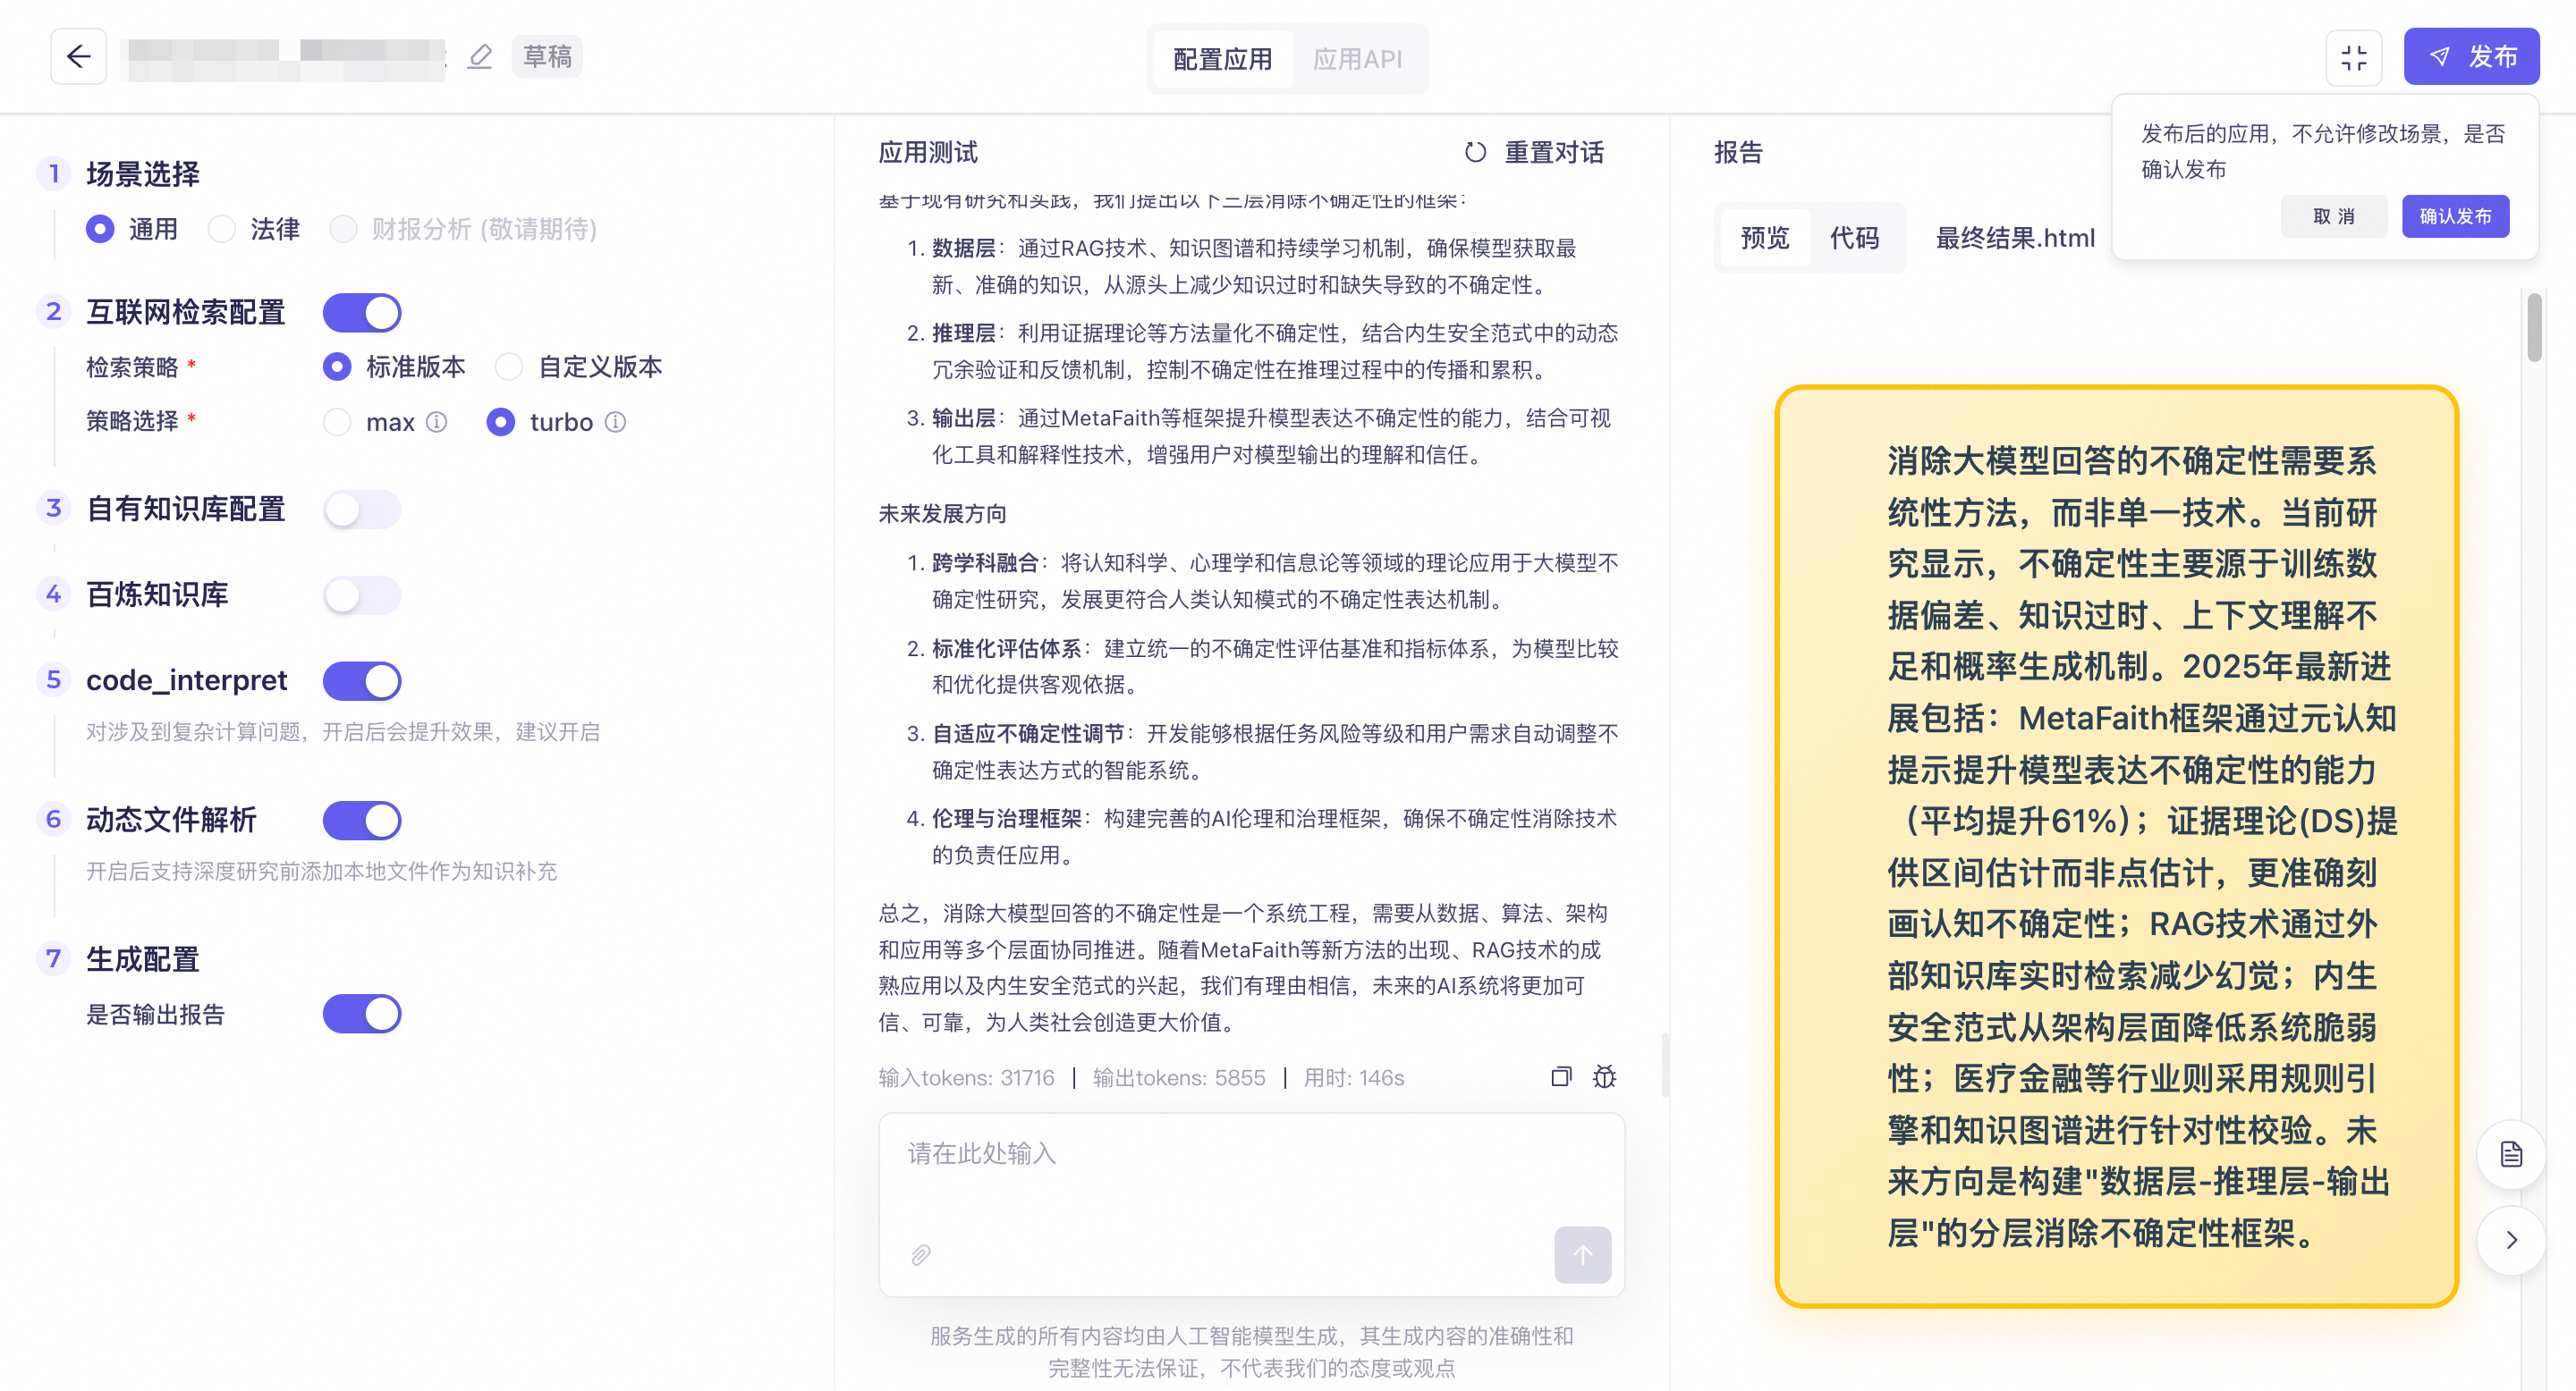
Task: Choose the max strategy option
Action: click(x=337, y=422)
